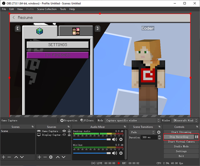
Task: Select Display Capture source row
Action: click(54, 135)
